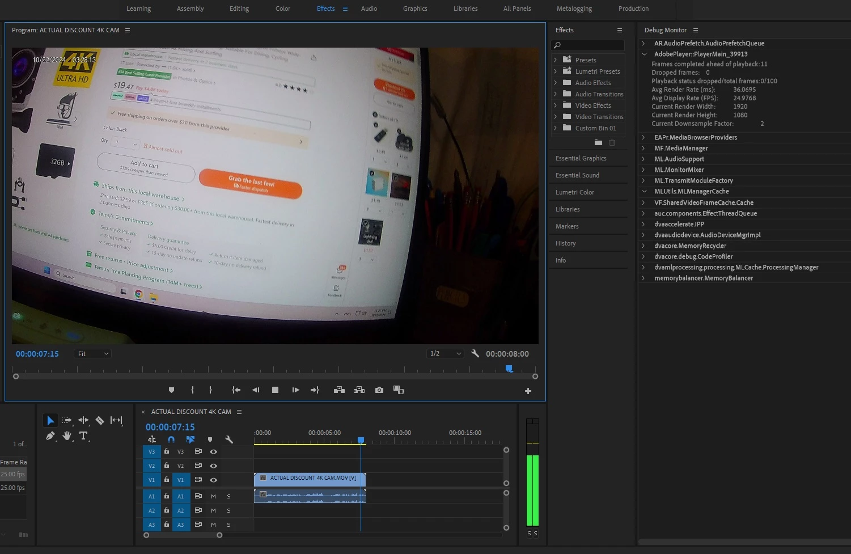This screenshot has height=554, width=851.
Task: Mute audio track A1
Action: pyautogui.click(x=213, y=496)
